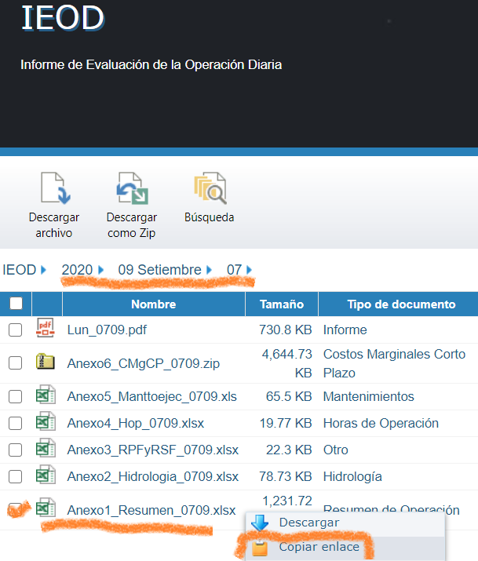Image resolution: width=478 pixels, height=561 pixels.
Task: Click the Descargar como Zip icon
Action: click(132, 188)
